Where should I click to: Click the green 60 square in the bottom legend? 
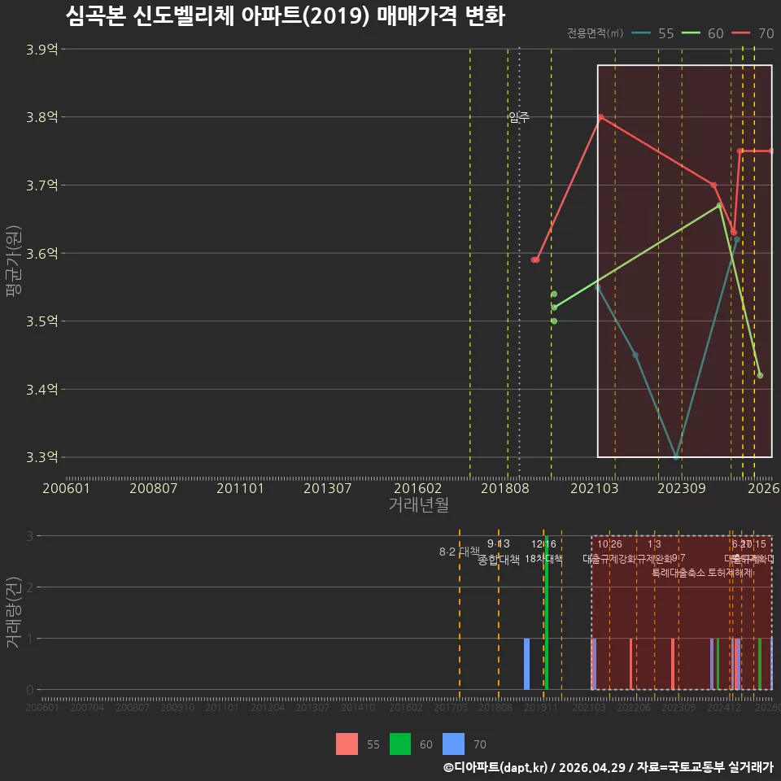(400, 744)
